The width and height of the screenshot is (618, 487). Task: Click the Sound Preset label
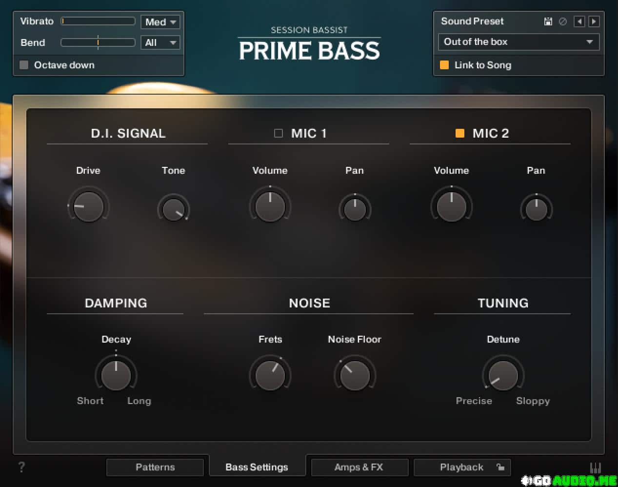(x=472, y=21)
